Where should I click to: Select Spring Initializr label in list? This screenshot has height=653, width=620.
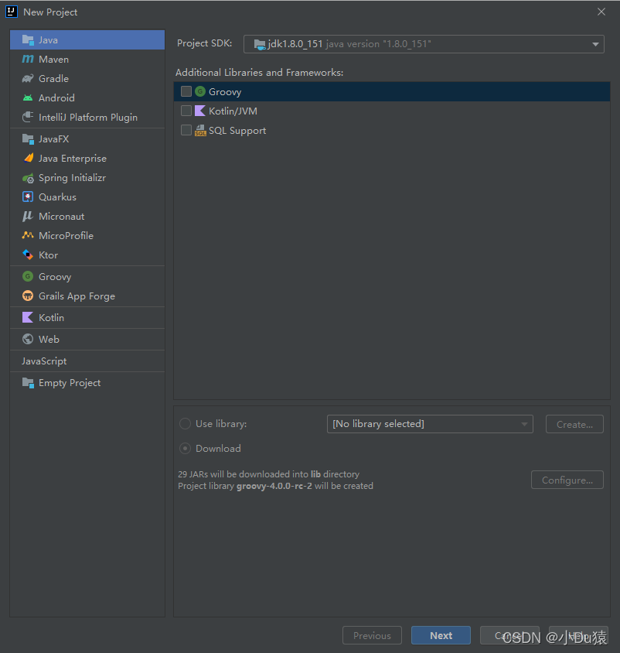tap(73, 178)
